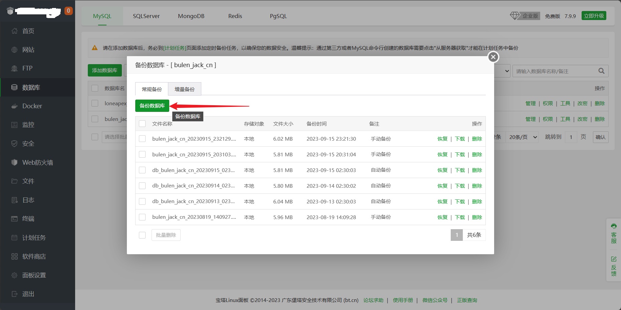Open customer service headset icon
This screenshot has height=310, width=621.
(x=614, y=226)
